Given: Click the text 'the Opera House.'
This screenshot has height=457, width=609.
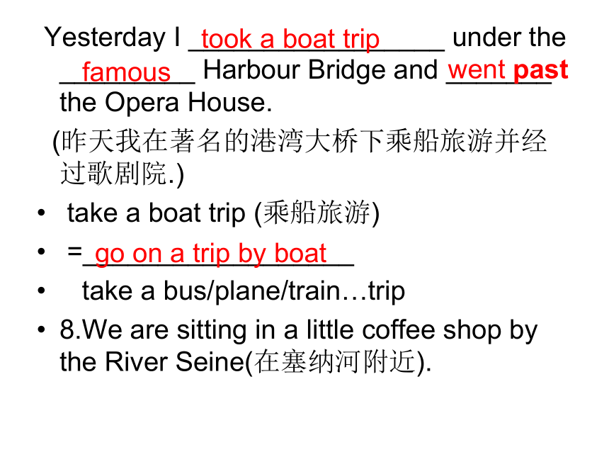Looking at the screenshot, I should (166, 103).
